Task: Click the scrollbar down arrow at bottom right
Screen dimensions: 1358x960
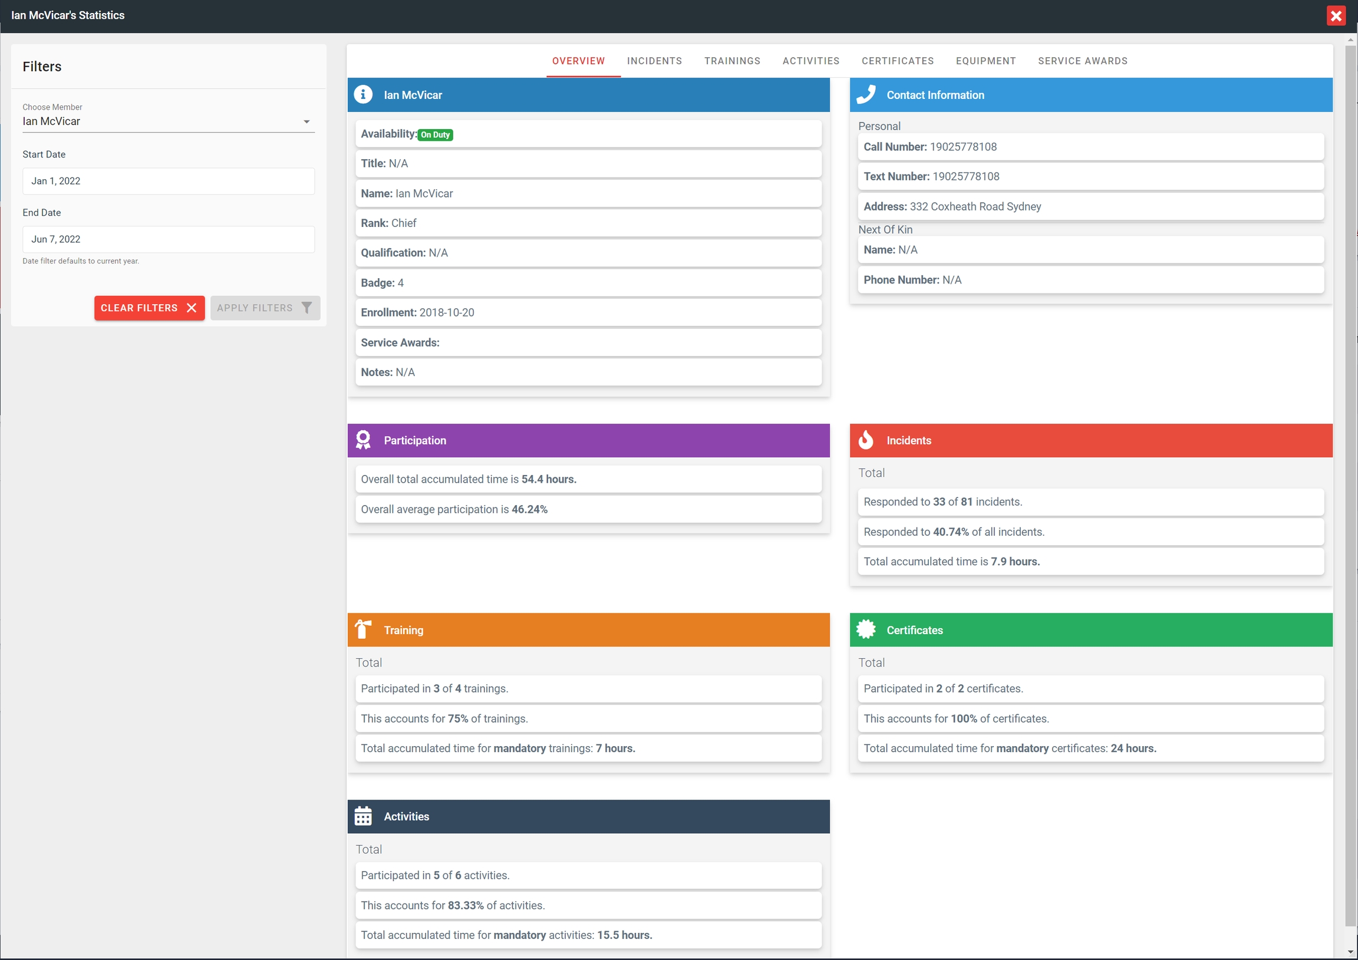Action: coord(1350,951)
